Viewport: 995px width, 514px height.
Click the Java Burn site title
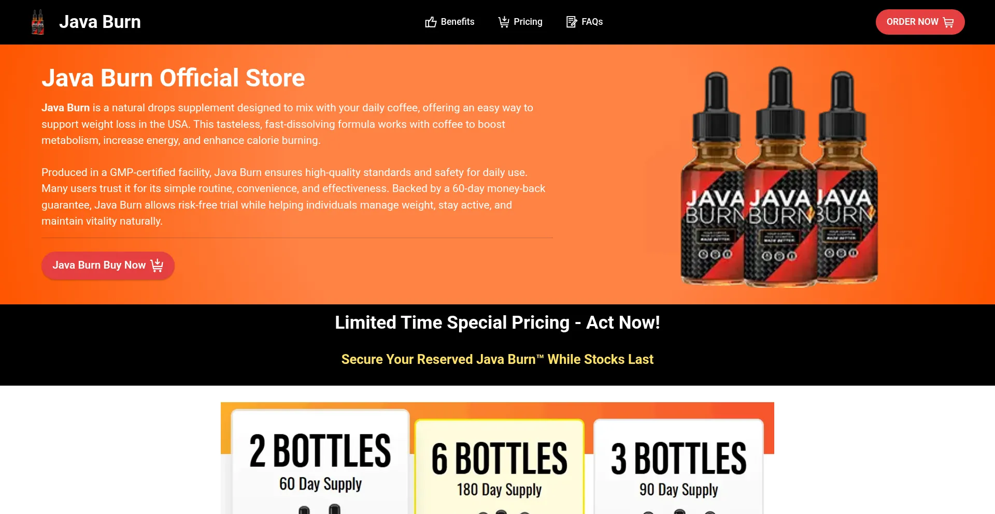point(100,22)
